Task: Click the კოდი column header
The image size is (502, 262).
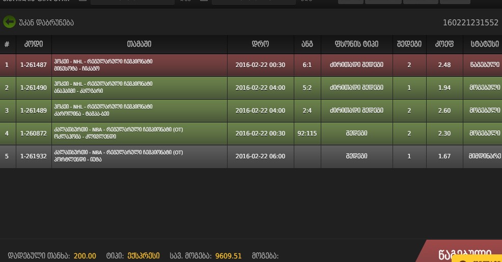Action: [34, 44]
